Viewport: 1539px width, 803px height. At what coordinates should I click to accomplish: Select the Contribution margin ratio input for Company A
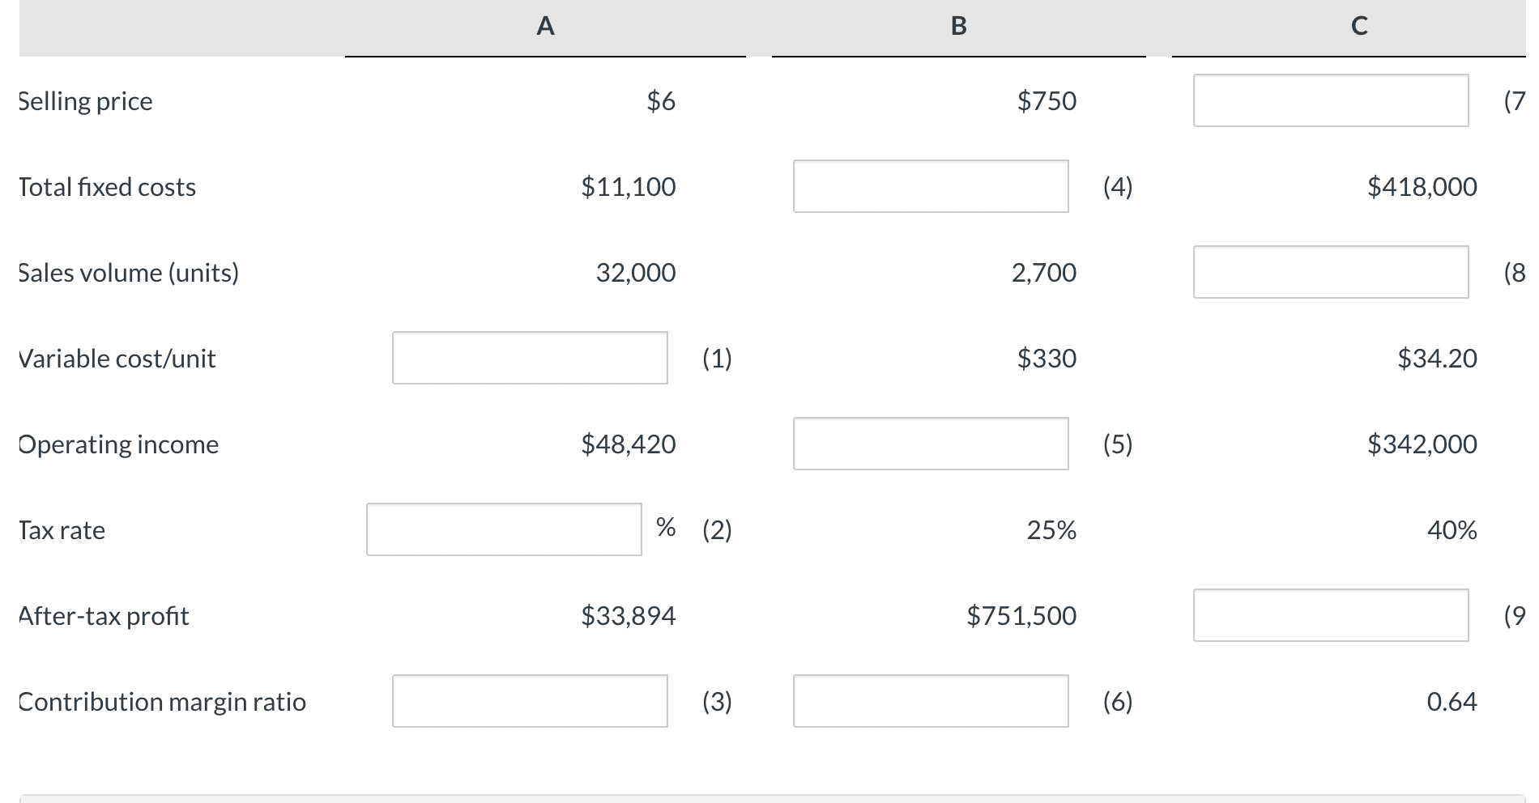(529, 702)
